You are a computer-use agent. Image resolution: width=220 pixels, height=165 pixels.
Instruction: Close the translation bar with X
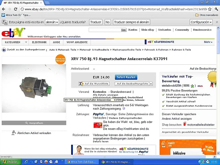click(217, 22)
